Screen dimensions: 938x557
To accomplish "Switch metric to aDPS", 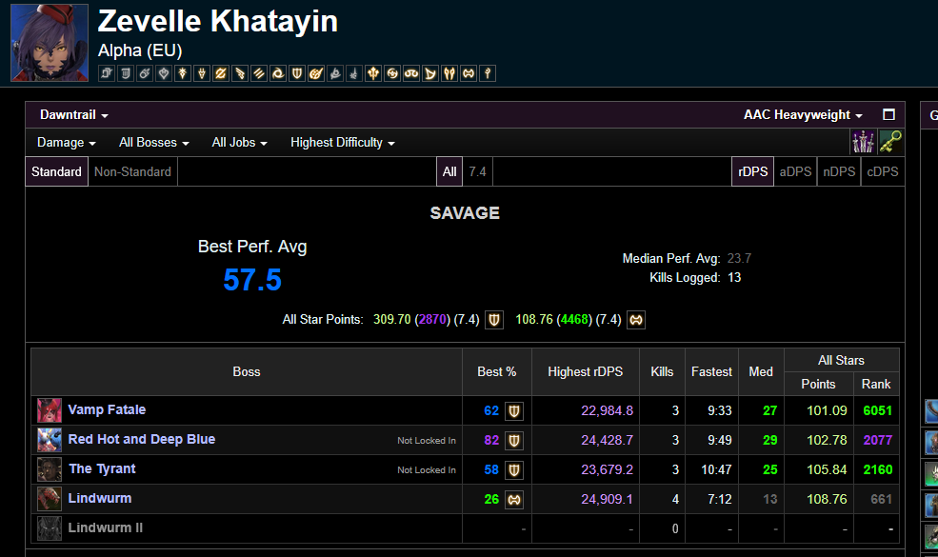I will pyautogui.click(x=795, y=171).
